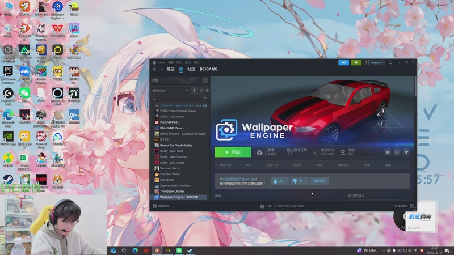
Task: Click the question mark help icon
Action: (366, 63)
